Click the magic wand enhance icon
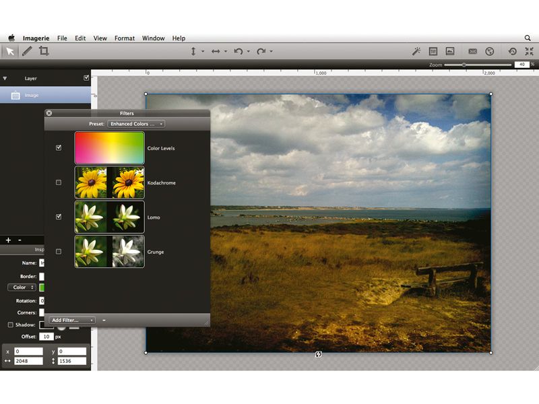This screenshot has height=404, width=539. [x=416, y=50]
